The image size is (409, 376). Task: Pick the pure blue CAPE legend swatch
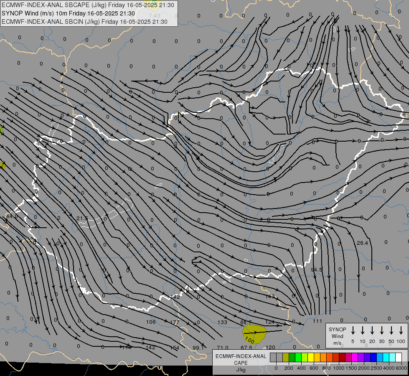(373, 358)
